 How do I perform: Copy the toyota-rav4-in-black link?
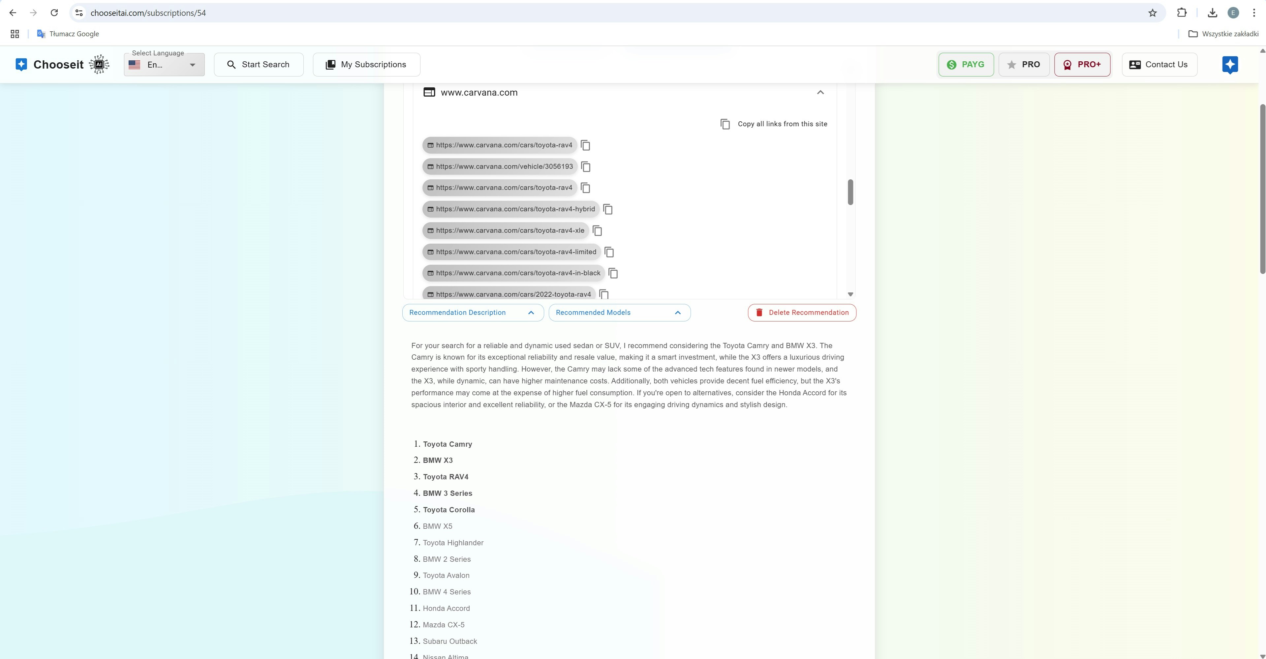click(x=613, y=273)
